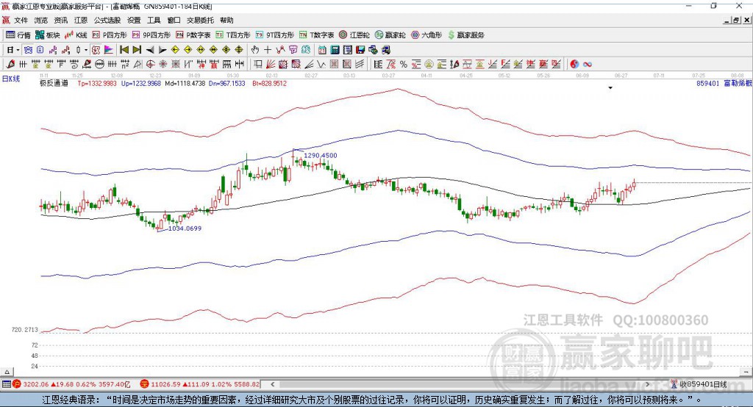Open 9P四方形 tool
This screenshot has width=753, height=407.
pyautogui.click(x=151, y=35)
